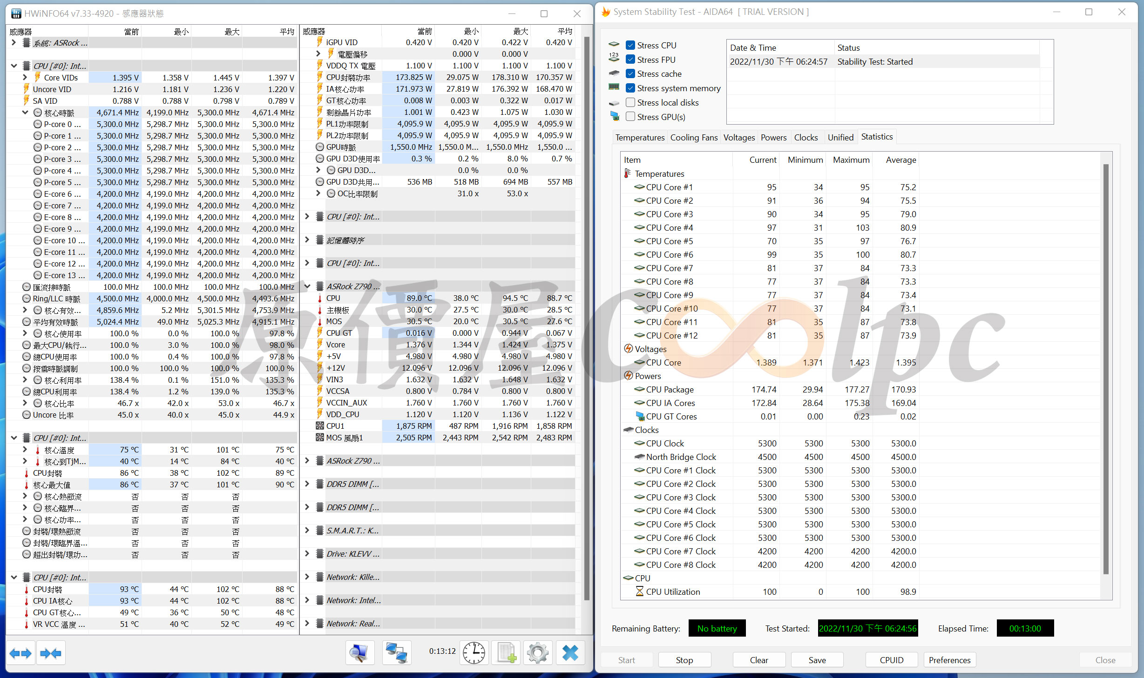
Task: Collapse the 核心時脈 clock tree
Action: pyautogui.click(x=25, y=113)
